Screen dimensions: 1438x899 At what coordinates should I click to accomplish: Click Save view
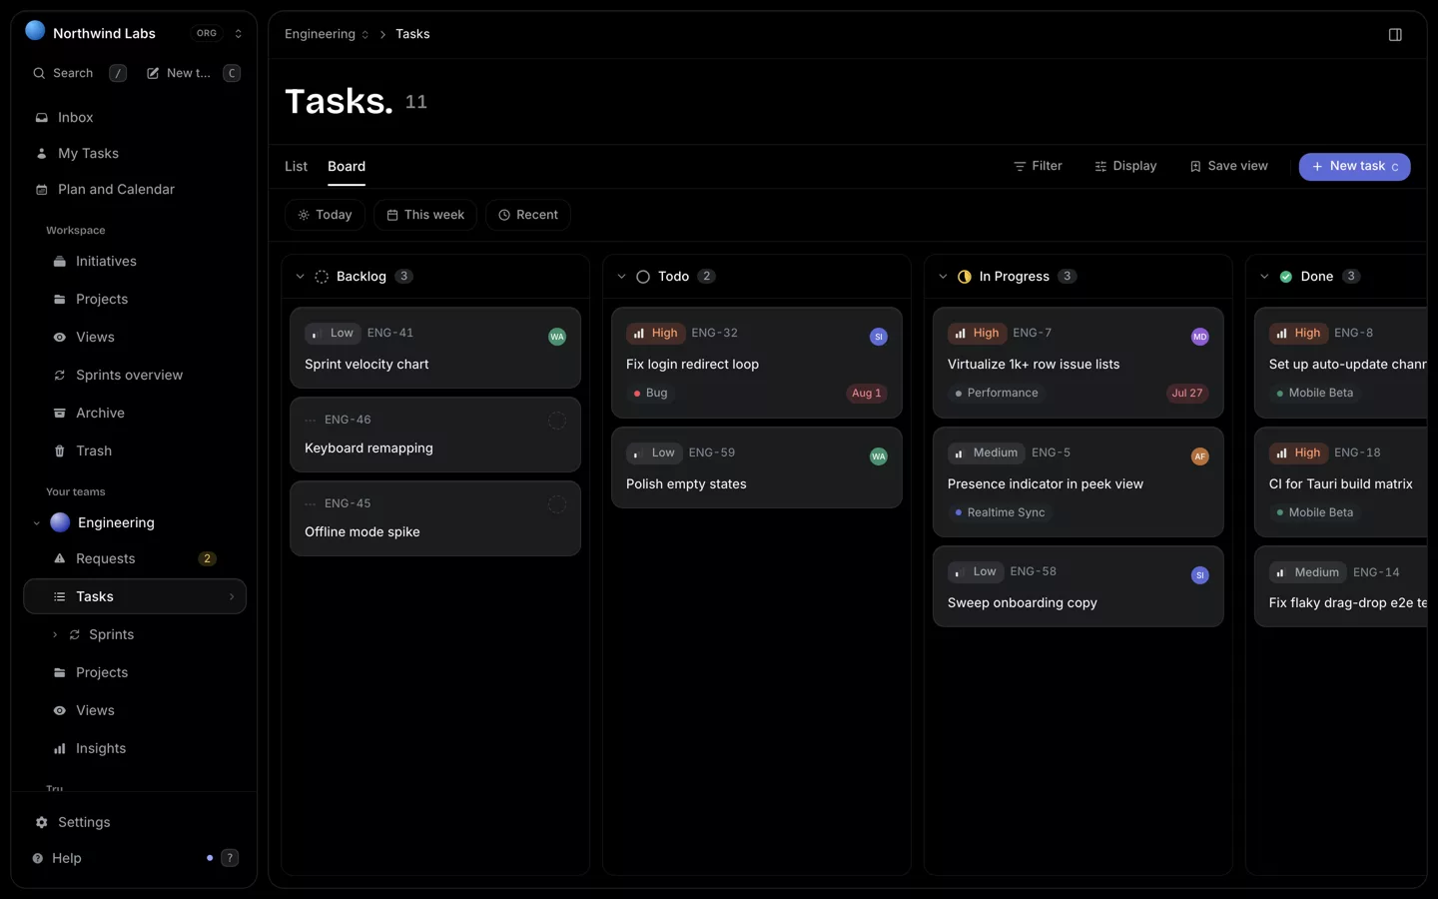[1228, 166]
